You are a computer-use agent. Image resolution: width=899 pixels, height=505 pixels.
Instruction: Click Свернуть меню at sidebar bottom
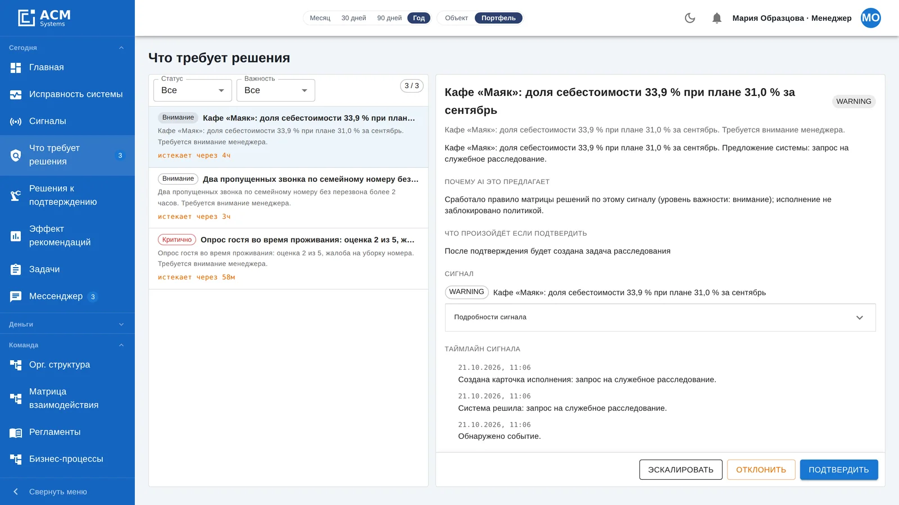(x=67, y=492)
